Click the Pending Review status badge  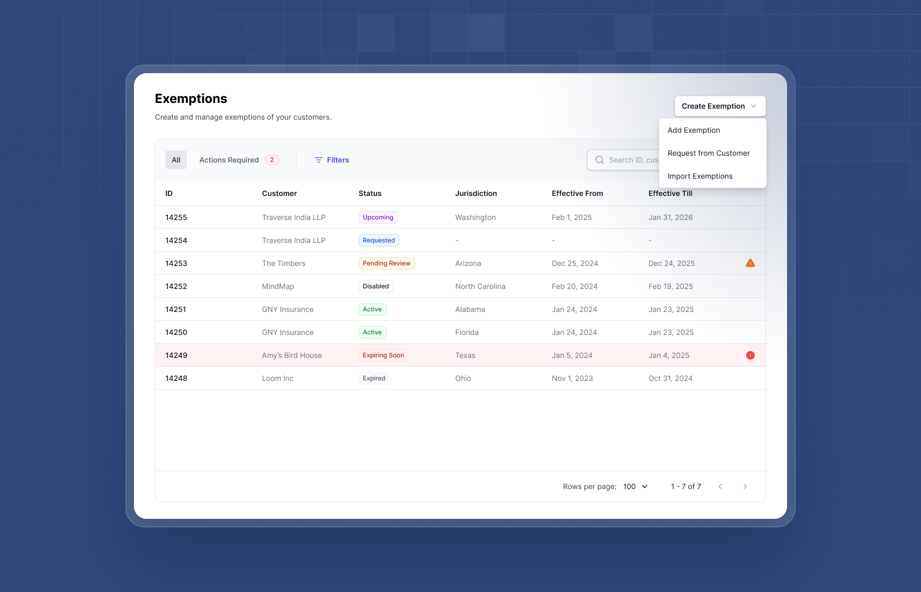coord(387,263)
